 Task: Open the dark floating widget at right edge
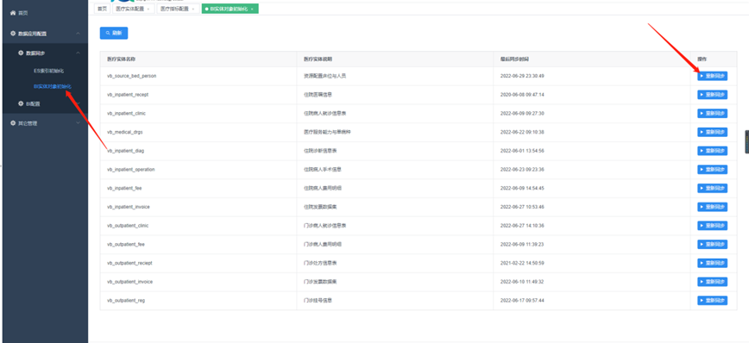tap(746, 141)
